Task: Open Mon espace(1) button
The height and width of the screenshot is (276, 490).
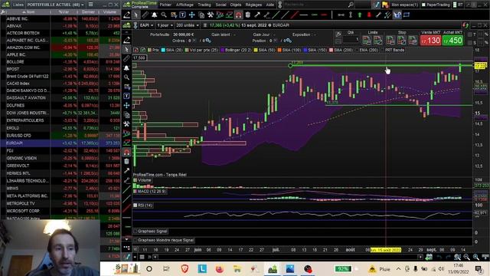Action: 404,5
